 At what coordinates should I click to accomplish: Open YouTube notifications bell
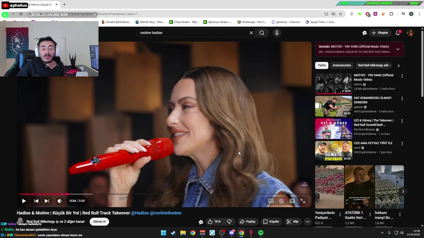click(x=398, y=33)
